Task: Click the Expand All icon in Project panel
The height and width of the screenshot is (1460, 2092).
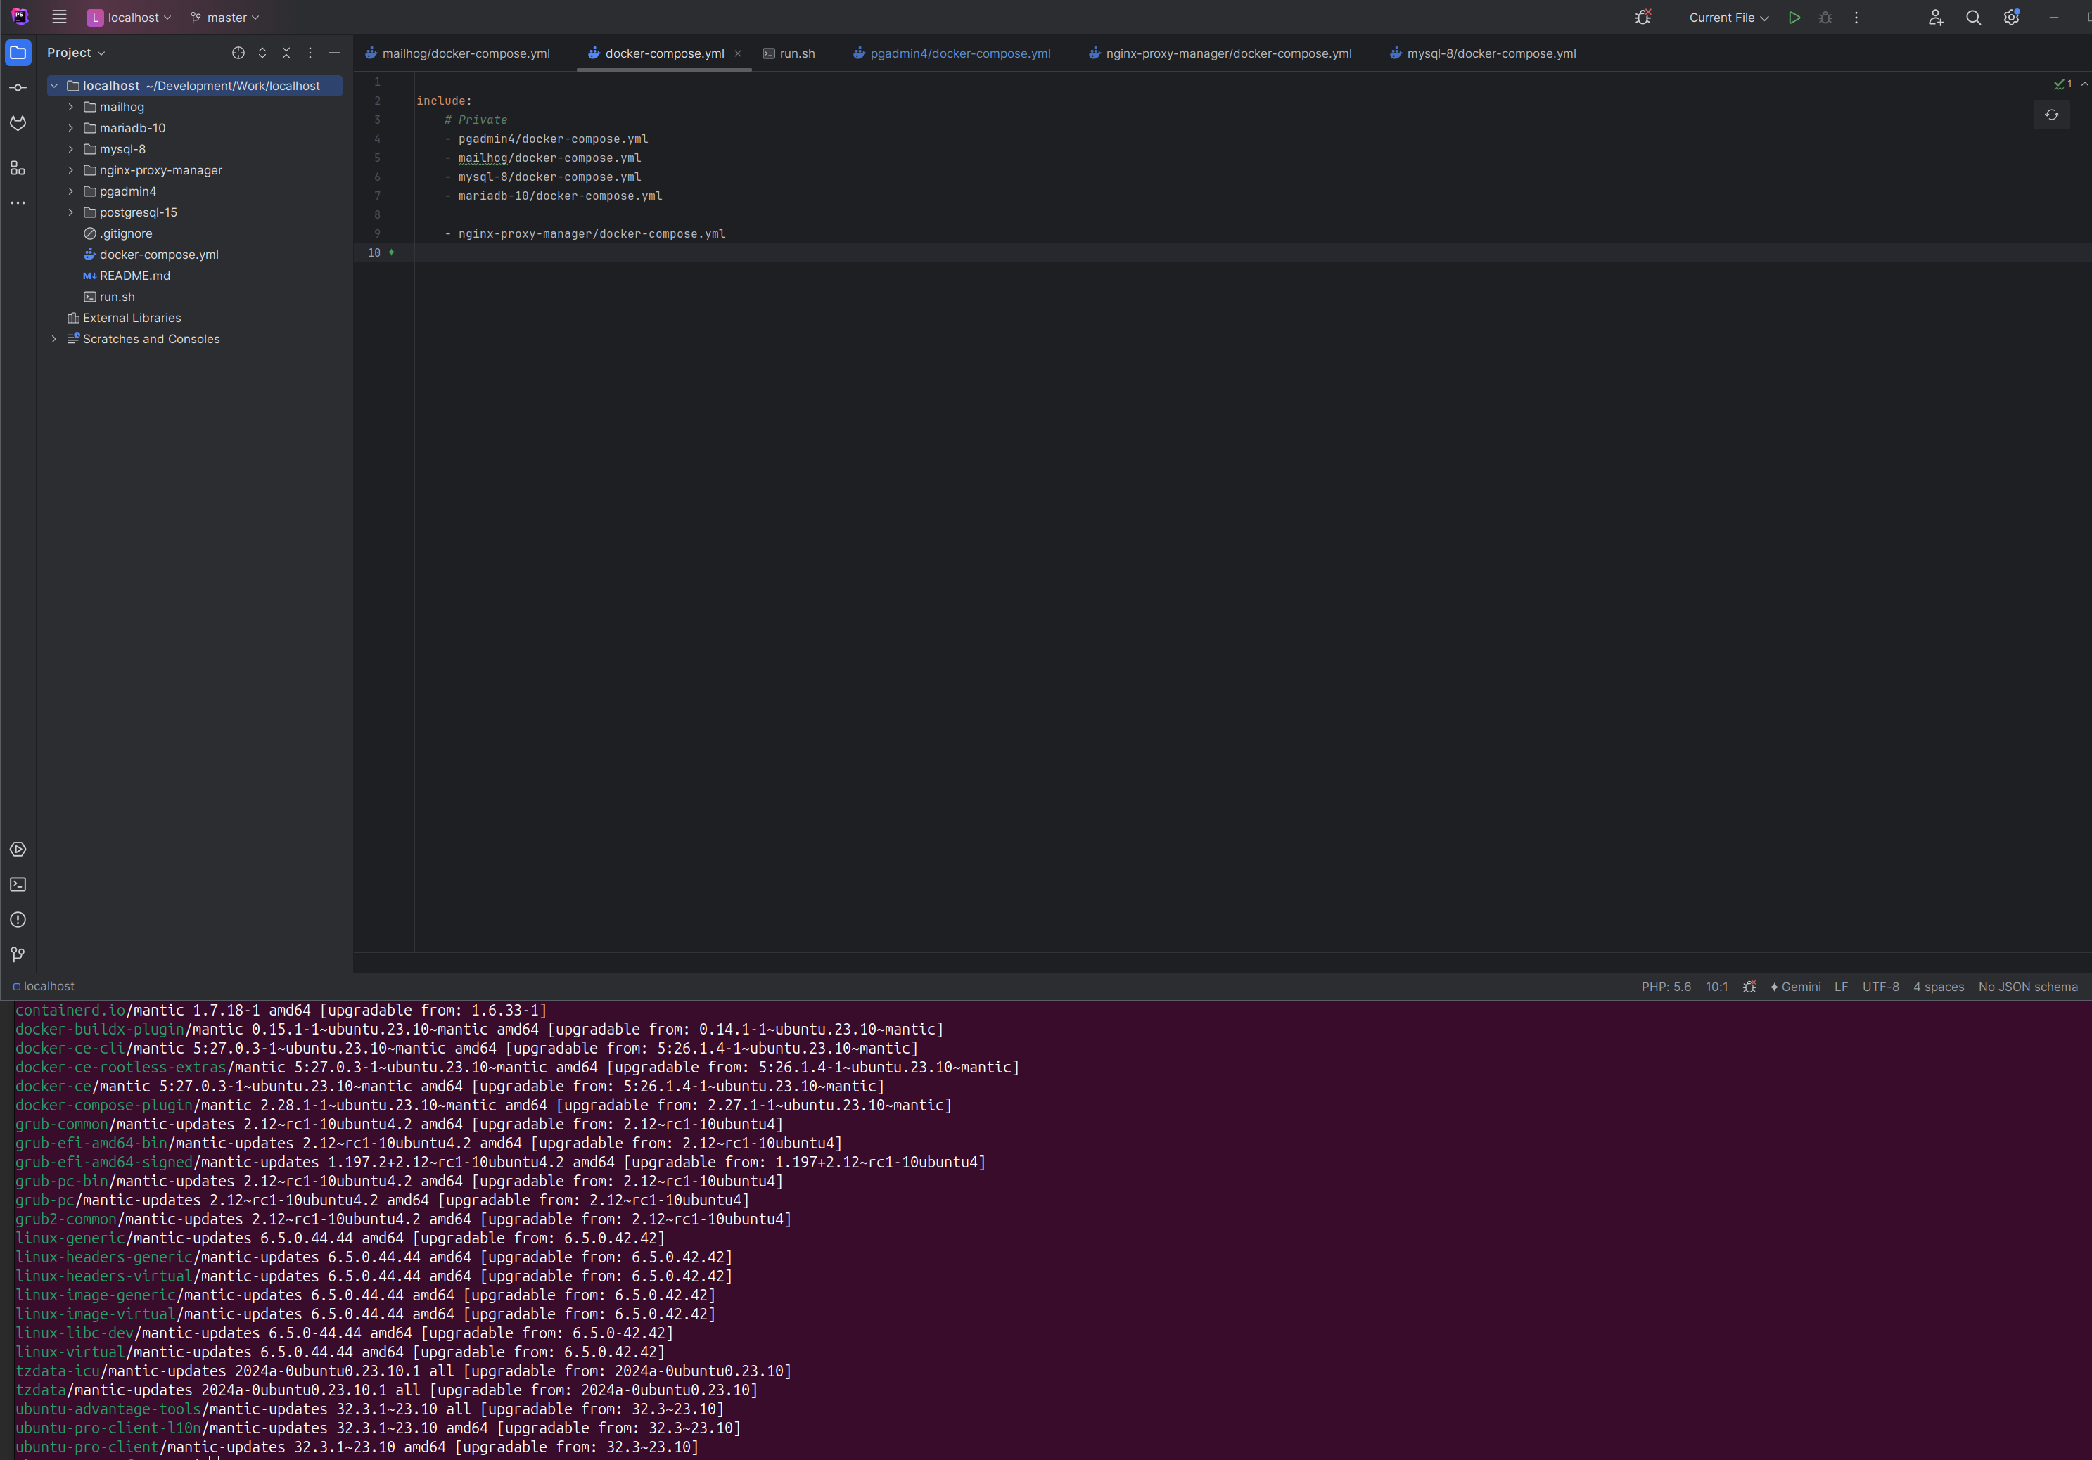Action: [262, 53]
